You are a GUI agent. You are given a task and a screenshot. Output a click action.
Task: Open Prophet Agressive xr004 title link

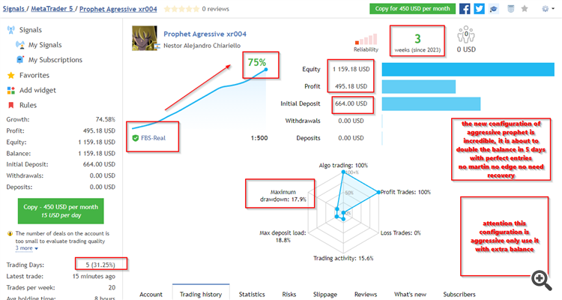pos(205,34)
